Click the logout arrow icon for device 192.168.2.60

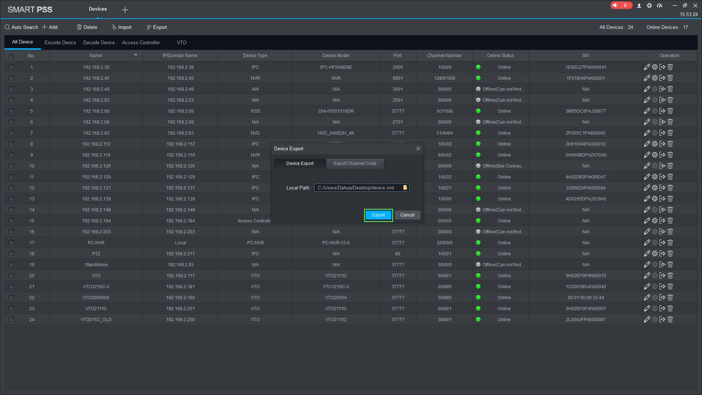coord(662,111)
